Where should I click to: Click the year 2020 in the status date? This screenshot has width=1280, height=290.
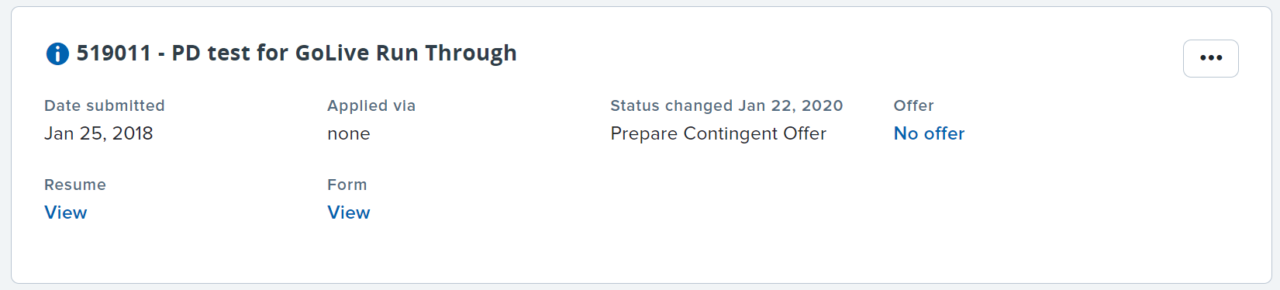(x=822, y=105)
